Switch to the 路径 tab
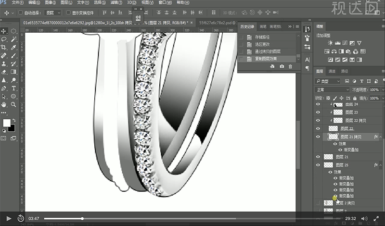 click(345, 71)
